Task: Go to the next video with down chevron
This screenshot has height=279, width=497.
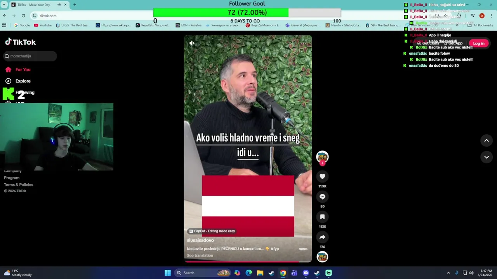Action: click(x=487, y=157)
